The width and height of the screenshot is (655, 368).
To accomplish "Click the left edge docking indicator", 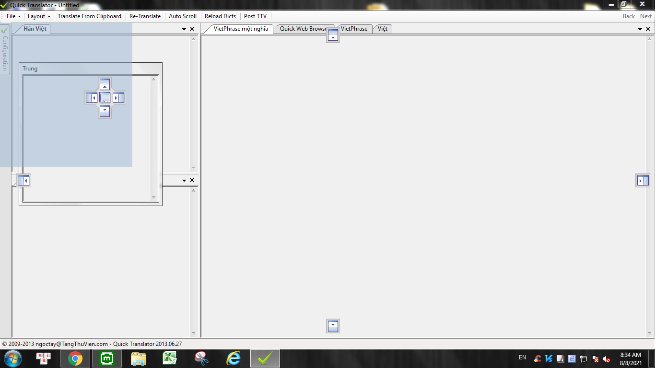I will tap(23, 181).
